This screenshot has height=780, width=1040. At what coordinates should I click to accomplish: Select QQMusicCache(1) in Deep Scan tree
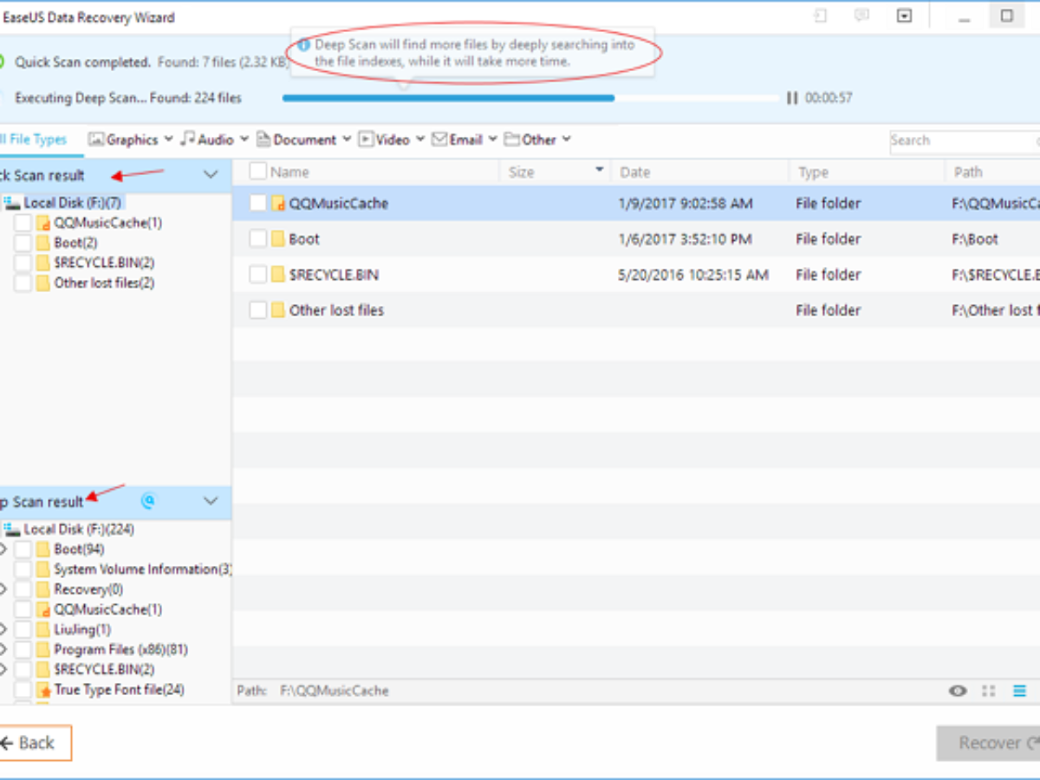click(x=107, y=609)
